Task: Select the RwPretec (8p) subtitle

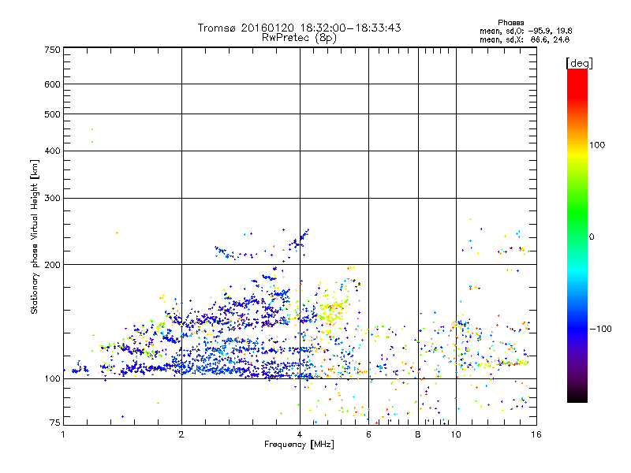Action: click(x=299, y=37)
